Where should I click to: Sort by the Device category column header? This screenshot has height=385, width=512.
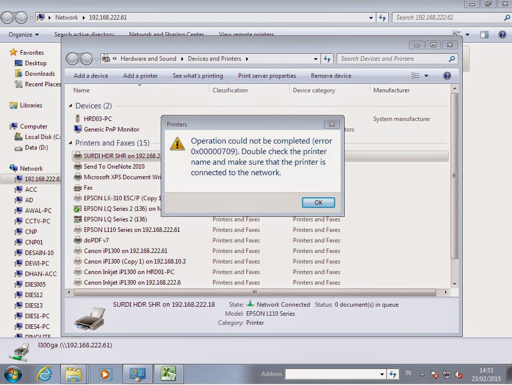[x=314, y=90]
